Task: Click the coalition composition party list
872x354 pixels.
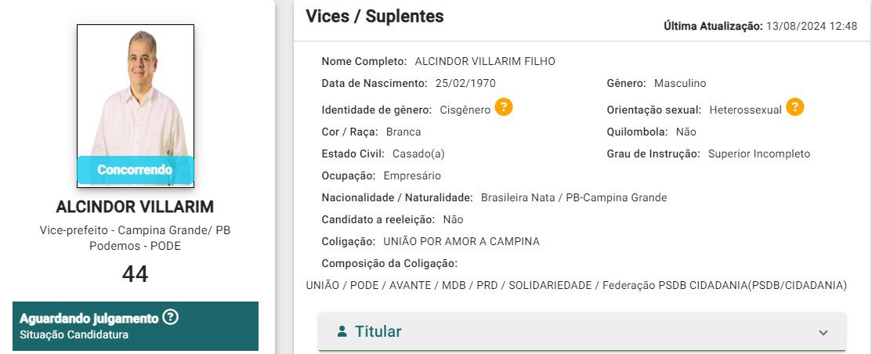Action: pyautogui.click(x=576, y=285)
